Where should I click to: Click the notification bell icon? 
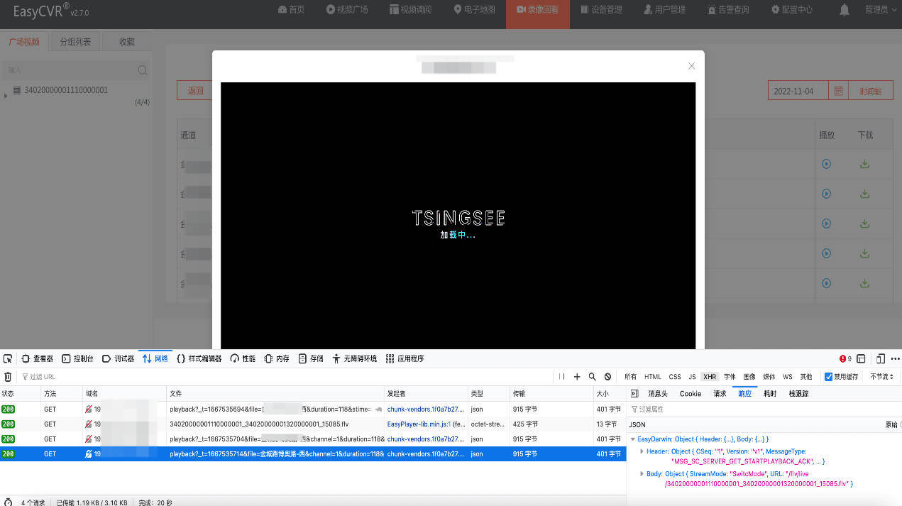click(x=845, y=10)
